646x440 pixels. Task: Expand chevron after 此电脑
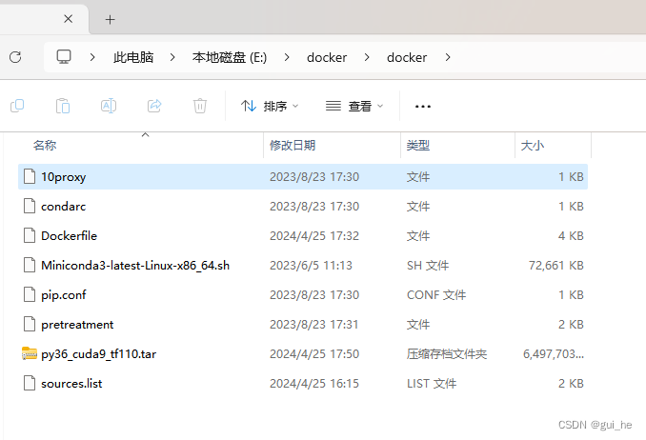point(172,57)
